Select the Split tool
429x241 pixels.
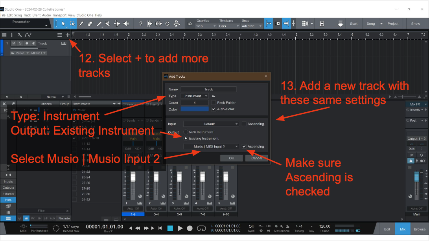coord(81,24)
